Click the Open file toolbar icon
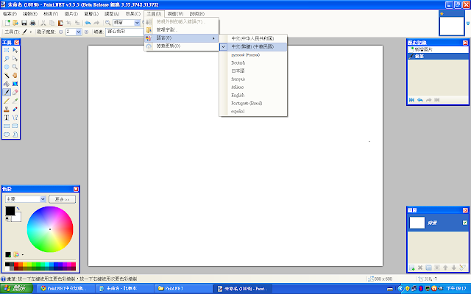 15,23
